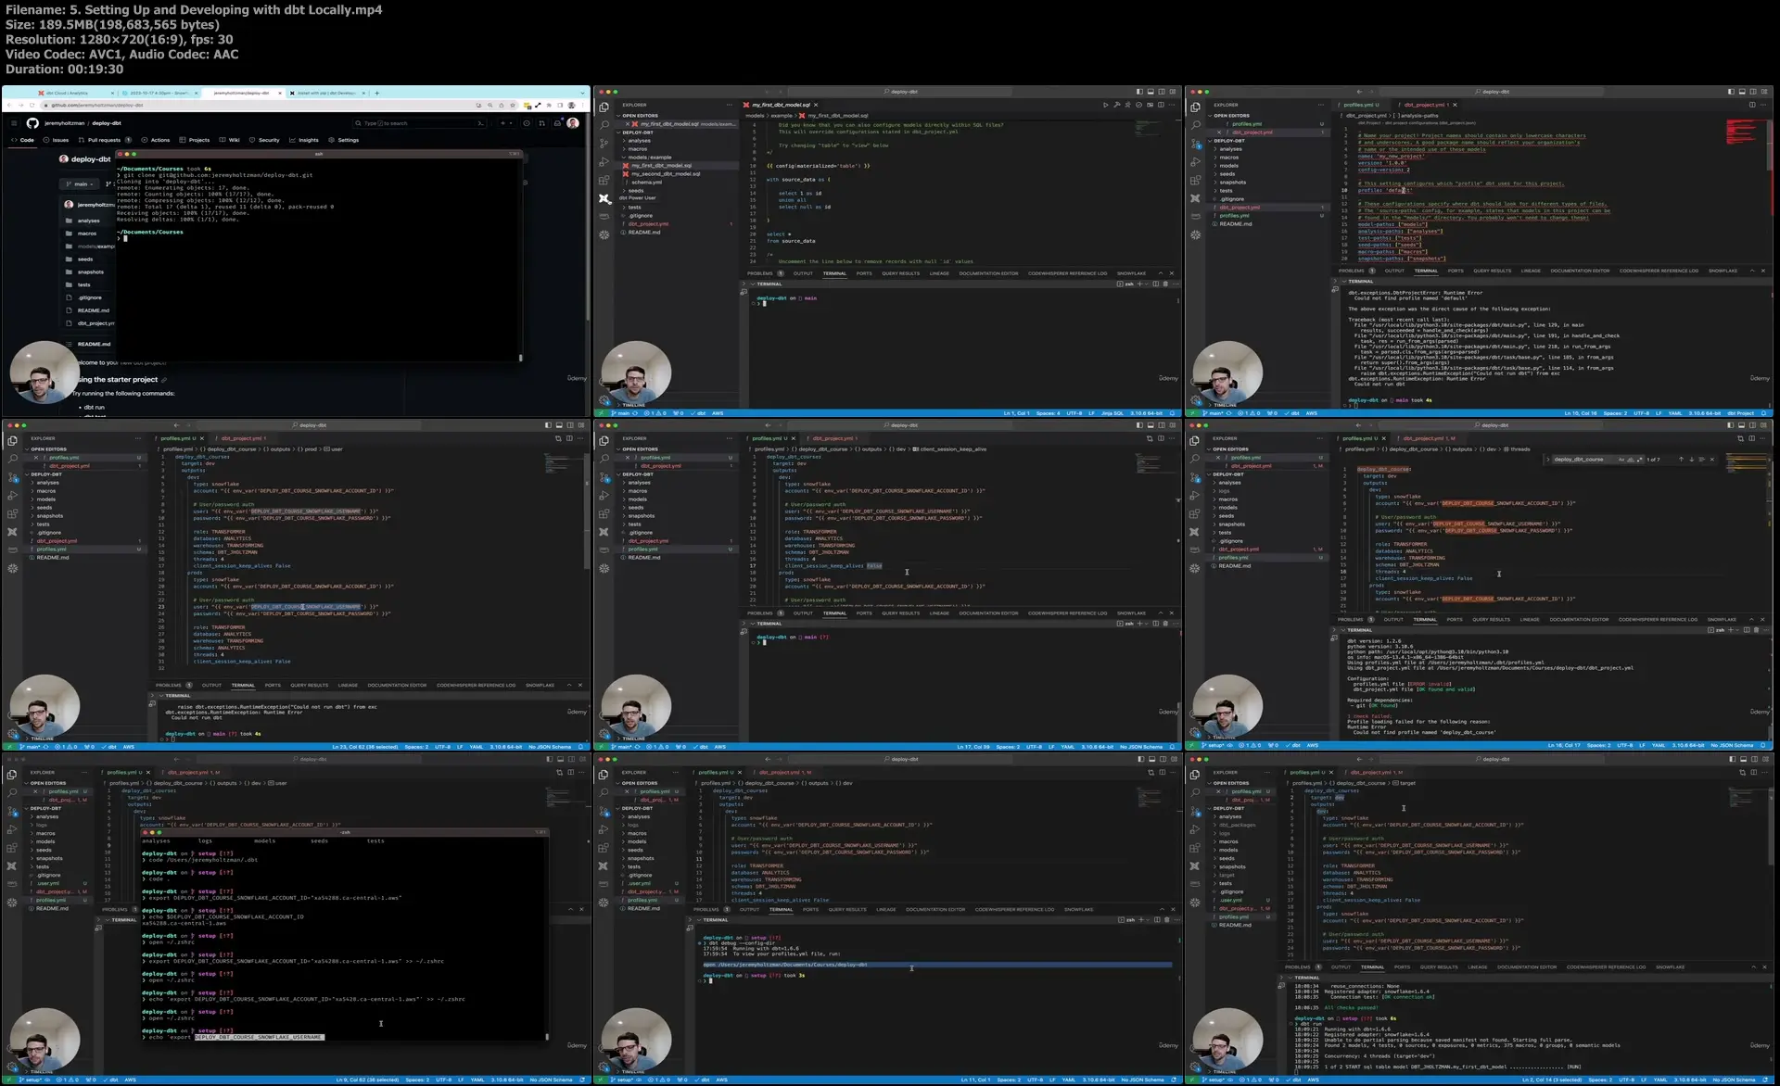Select schema.yml in my_first_dbt_model.sql frame explorer

(x=647, y=183)
